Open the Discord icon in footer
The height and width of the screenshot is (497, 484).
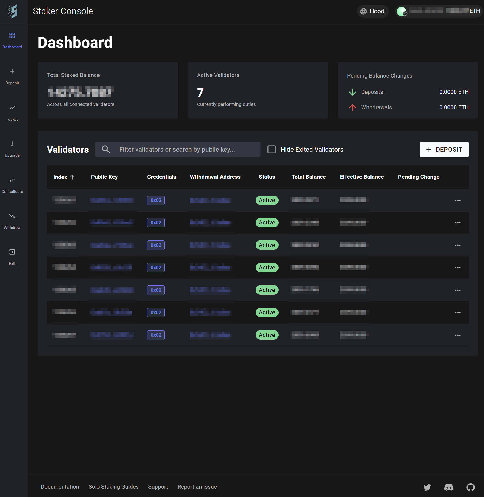(449, 487)
